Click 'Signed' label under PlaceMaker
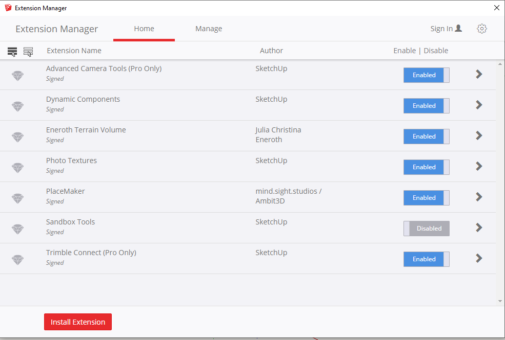505x340 pixels. click(x=55, y=201)
